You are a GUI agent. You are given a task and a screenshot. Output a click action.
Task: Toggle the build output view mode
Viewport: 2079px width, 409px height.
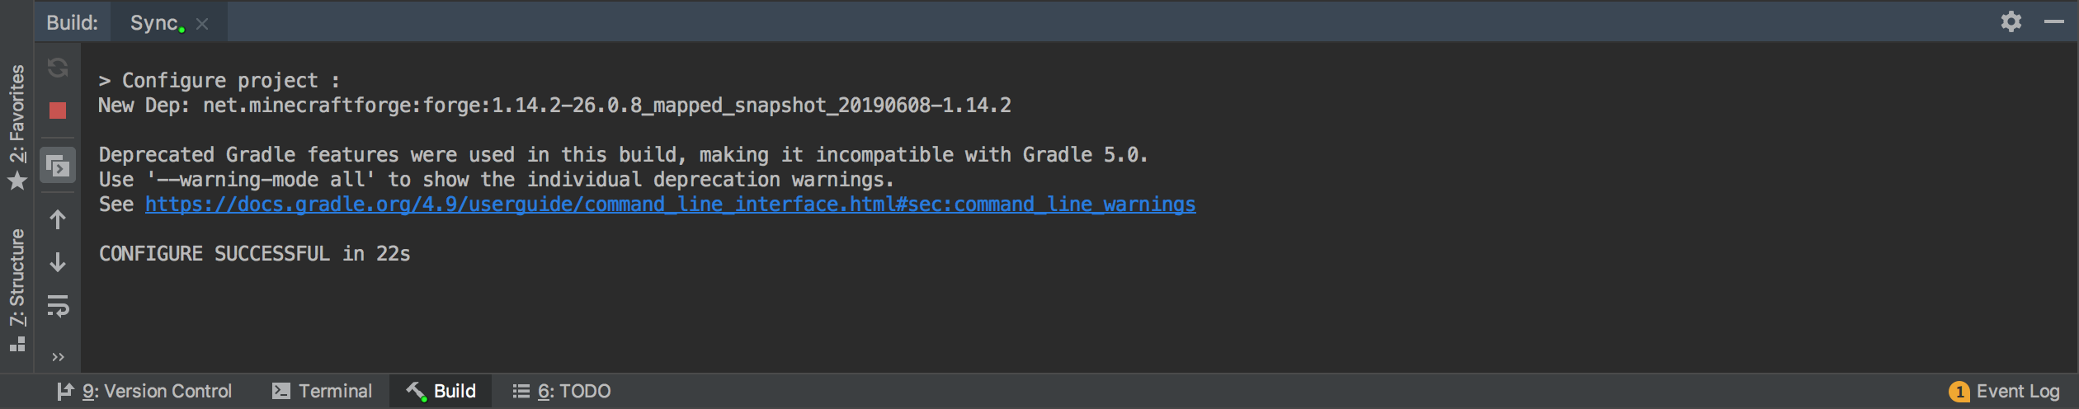click(58, 166)
